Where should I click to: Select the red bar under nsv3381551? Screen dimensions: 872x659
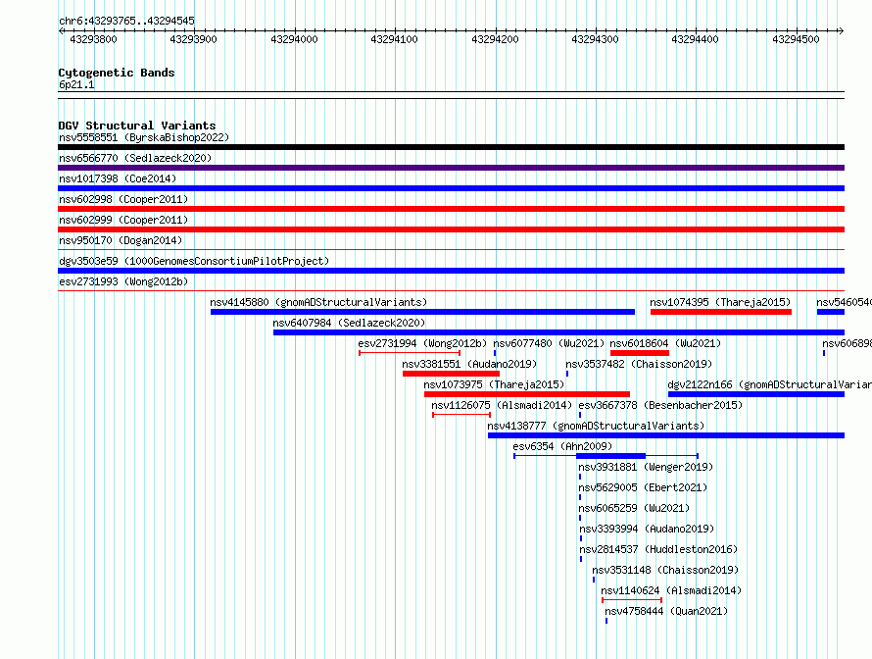[451, 374]
